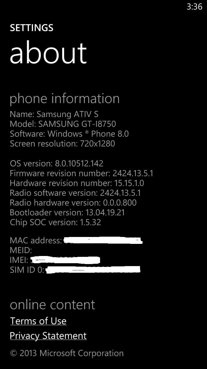
Task: Tap the large about page title
Action: [48, 53]
